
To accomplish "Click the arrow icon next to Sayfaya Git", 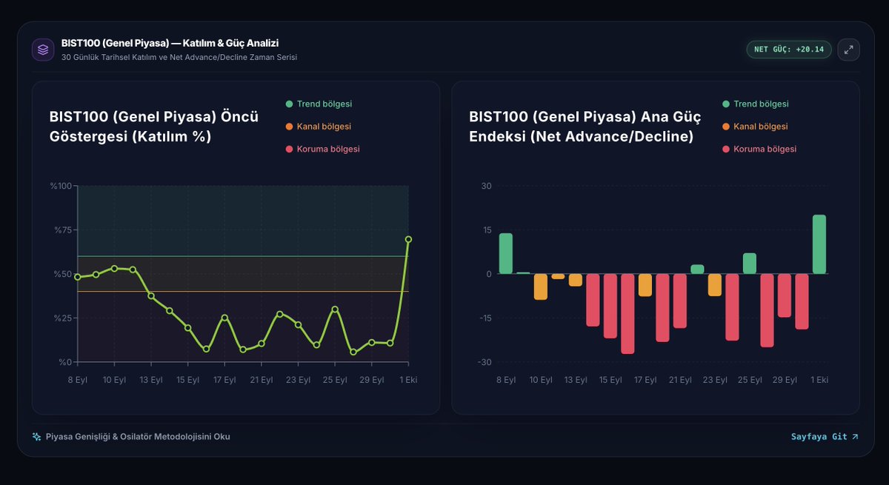I will (855, 437).
